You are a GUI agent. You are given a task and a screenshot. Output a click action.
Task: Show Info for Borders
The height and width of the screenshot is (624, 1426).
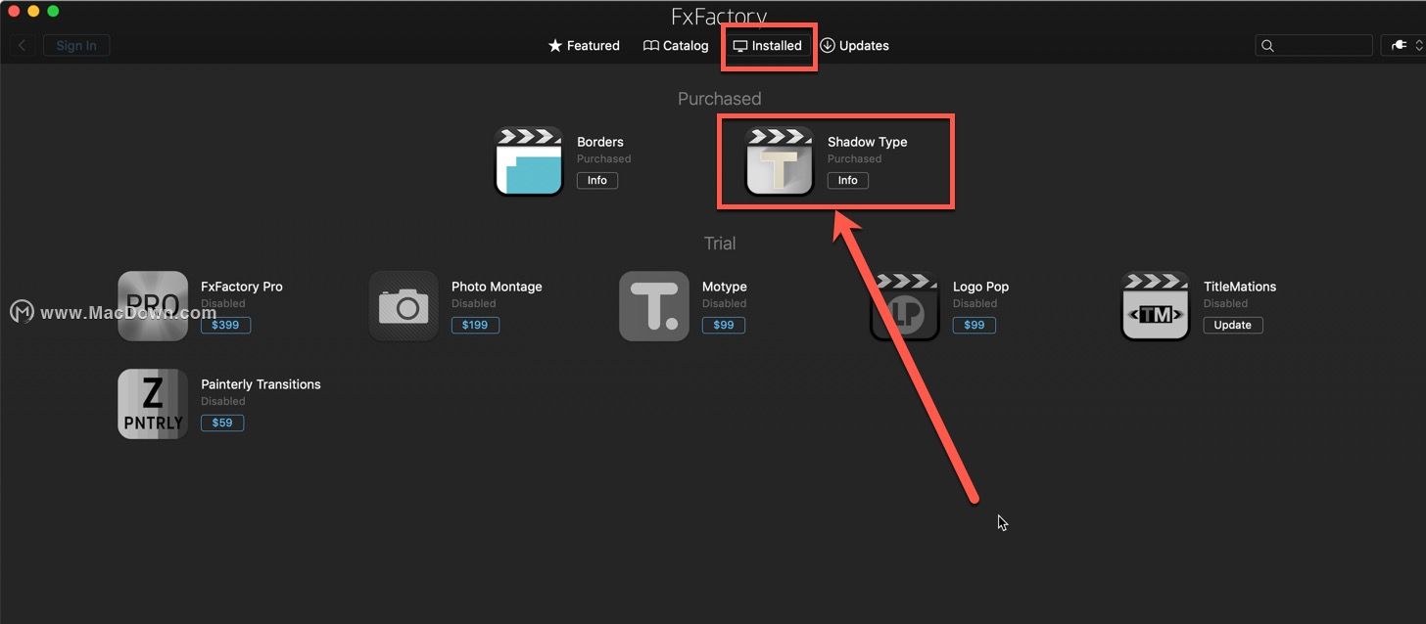tap(597, 180)
